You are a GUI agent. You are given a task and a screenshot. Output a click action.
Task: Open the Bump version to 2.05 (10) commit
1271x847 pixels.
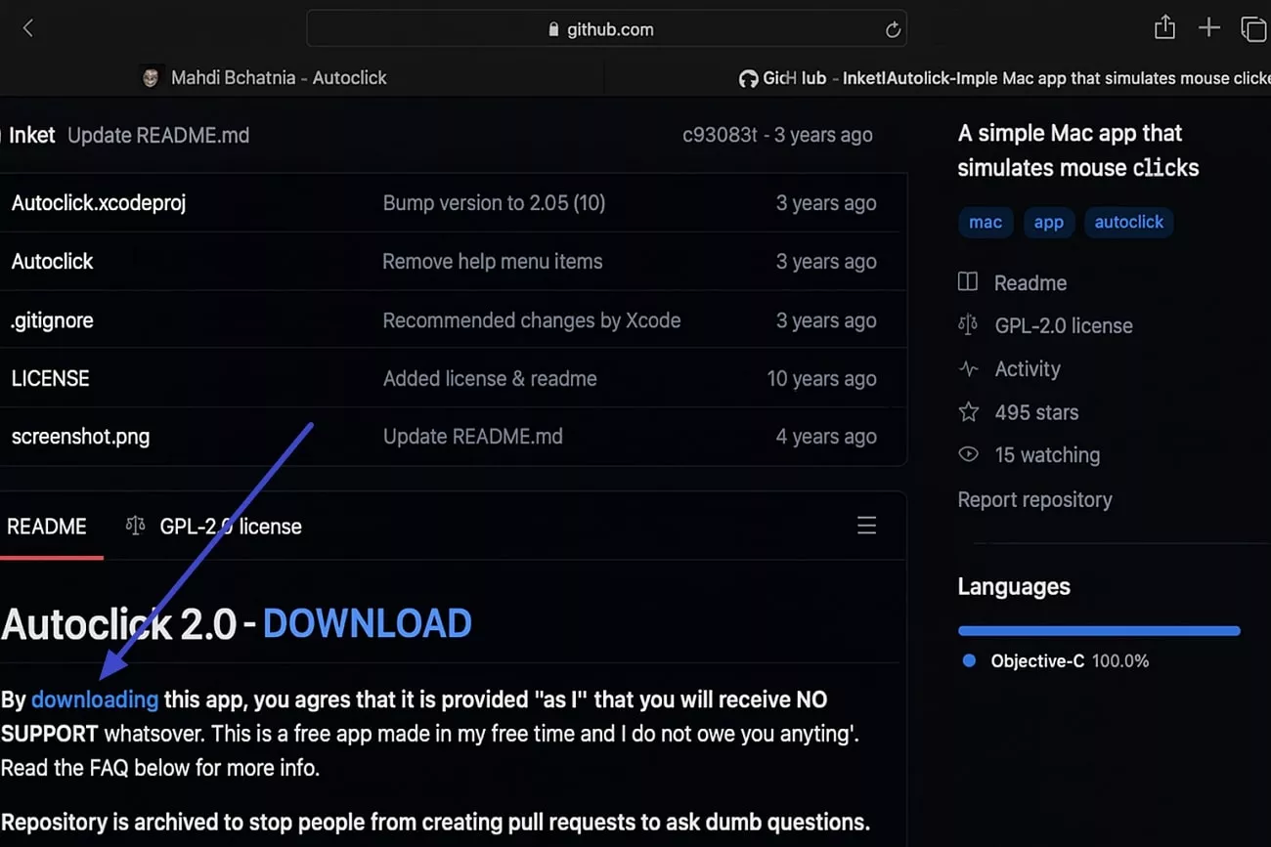point(494,203)
